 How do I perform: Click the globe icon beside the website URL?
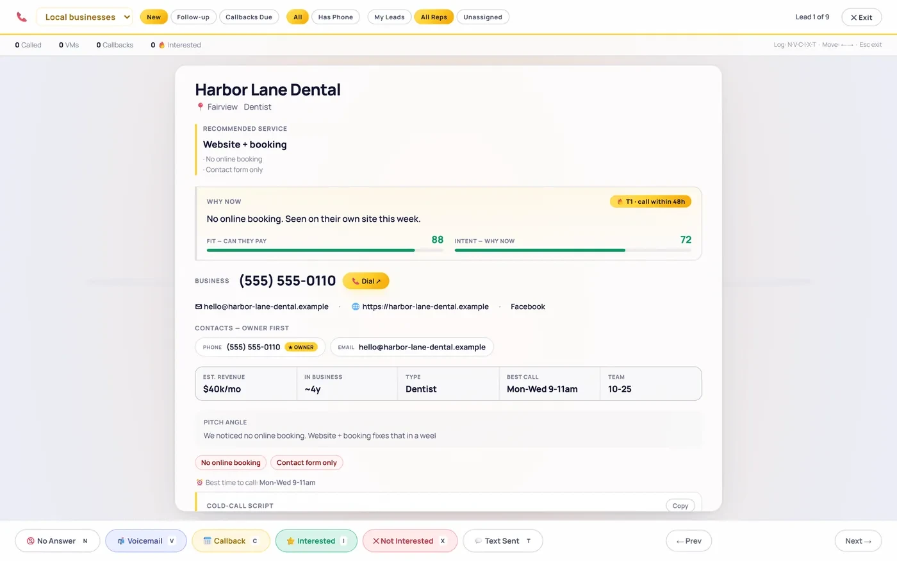click(356, 306)
